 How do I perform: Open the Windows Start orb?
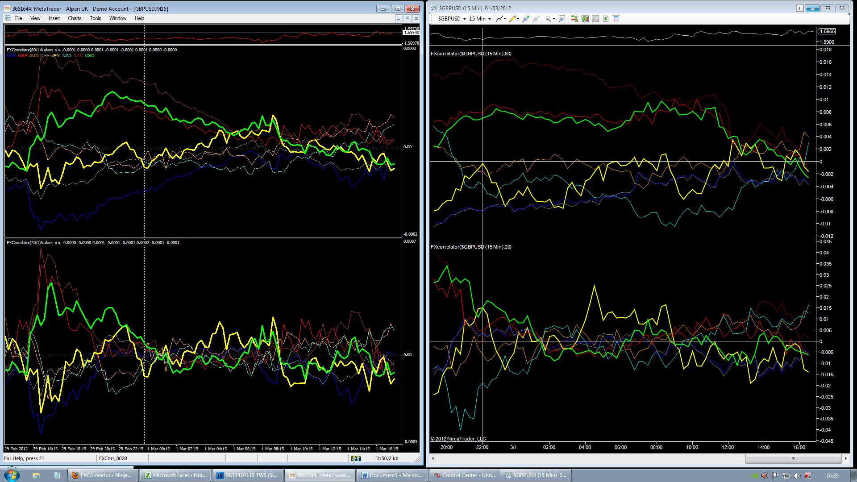11,475
